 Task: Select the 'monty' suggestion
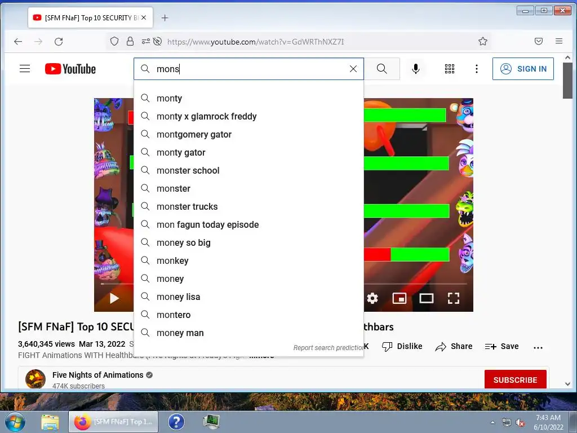click(248, 98)
